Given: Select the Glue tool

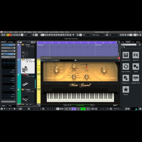Looking at the screenshot, I should 54,35.
